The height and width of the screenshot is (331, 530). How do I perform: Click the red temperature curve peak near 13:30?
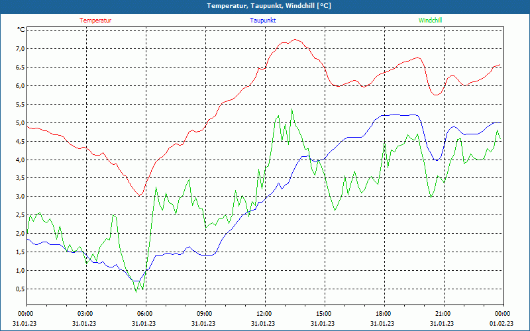click(295, 40)
